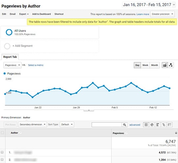Click the Pageviews column help icon
The image size is (178, 163).
[127, 133]
